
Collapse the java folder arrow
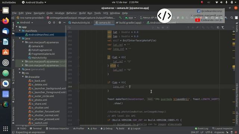(20, 38)
